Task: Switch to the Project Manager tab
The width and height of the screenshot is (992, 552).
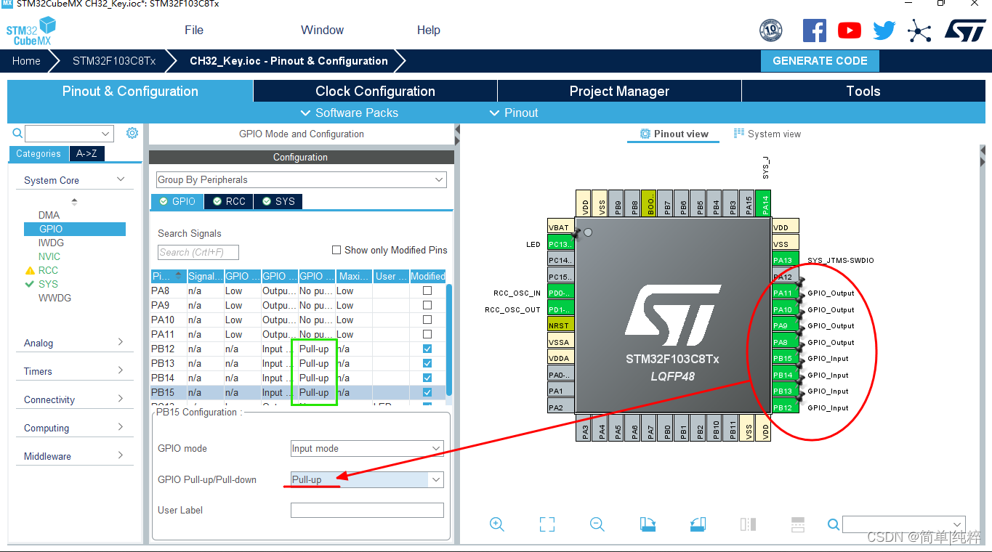Action: 619,91
